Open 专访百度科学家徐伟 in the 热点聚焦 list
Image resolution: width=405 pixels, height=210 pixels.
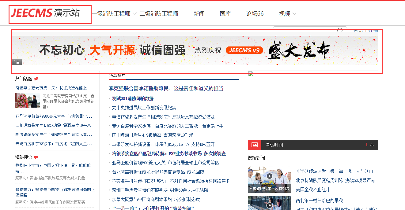coord(168,126)
